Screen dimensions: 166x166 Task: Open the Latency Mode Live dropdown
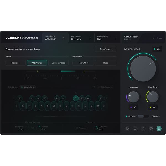point(107,38)
